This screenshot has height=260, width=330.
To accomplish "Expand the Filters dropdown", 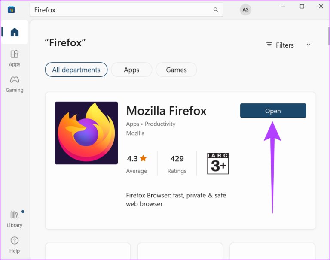I will 288,45.
